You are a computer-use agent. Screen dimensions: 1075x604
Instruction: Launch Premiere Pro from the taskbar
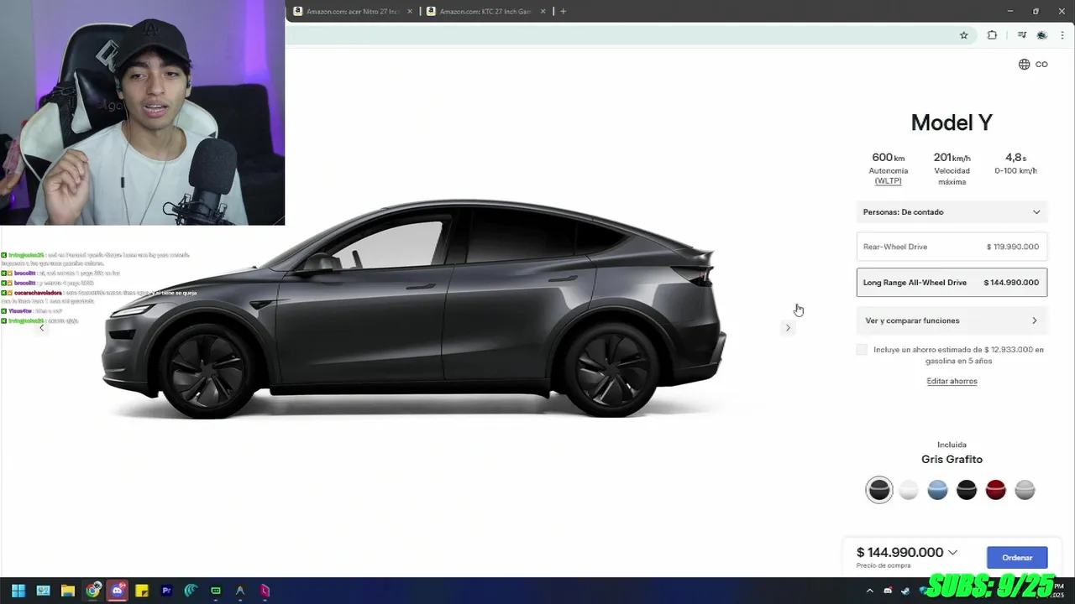tap(166, 591)
